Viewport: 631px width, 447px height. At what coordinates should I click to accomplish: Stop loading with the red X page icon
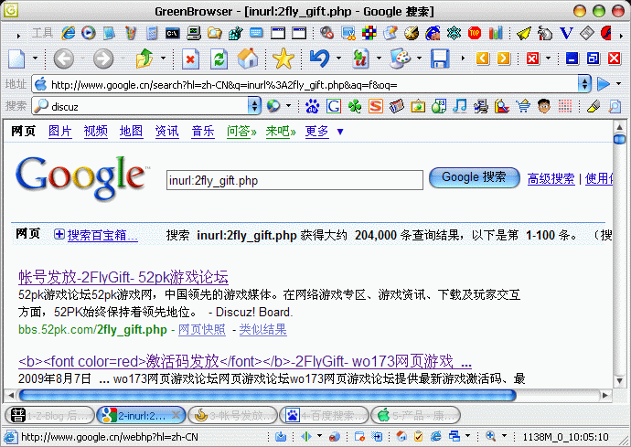pos(190,59)
